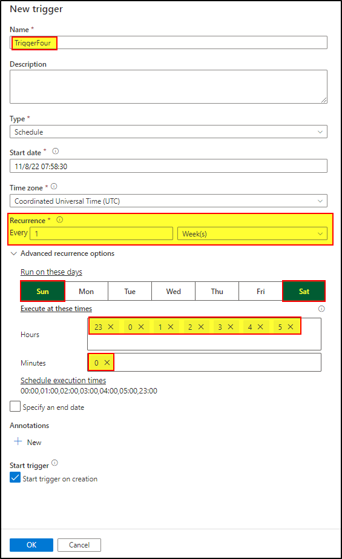Remove hour 5 using its X icon
342x559 pixels.
[x=291, y=327]
